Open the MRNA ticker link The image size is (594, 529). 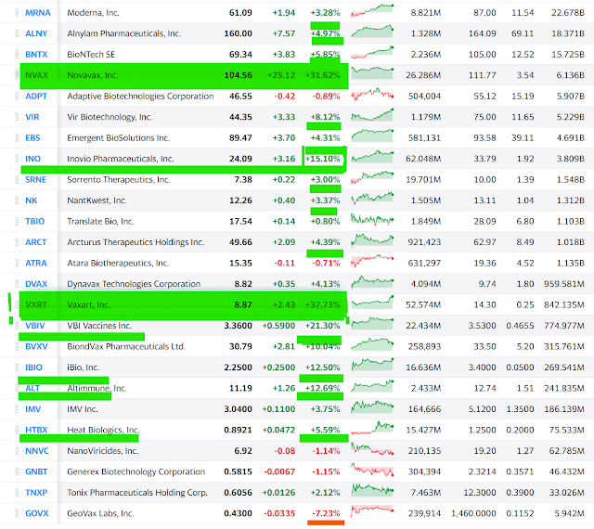(38, 13)
